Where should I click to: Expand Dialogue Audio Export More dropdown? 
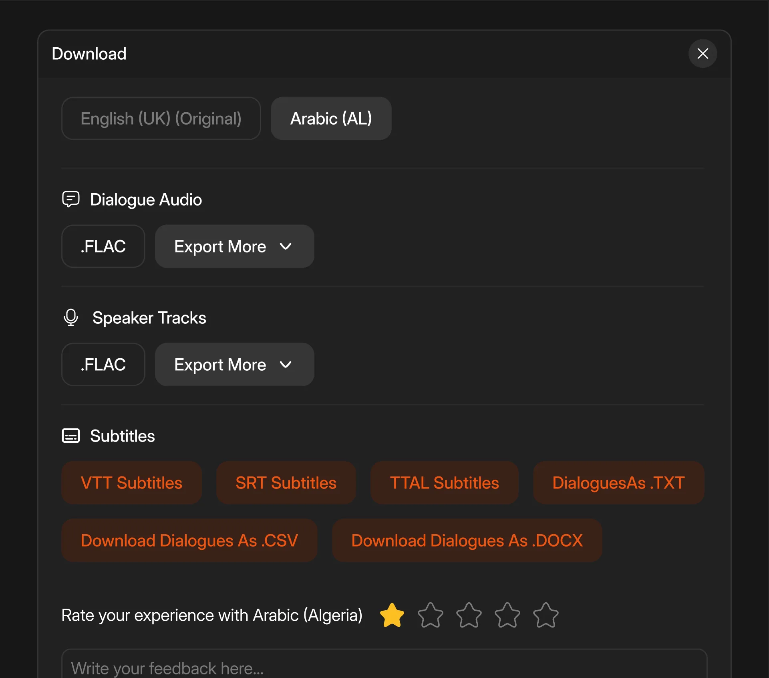[235, 246]
